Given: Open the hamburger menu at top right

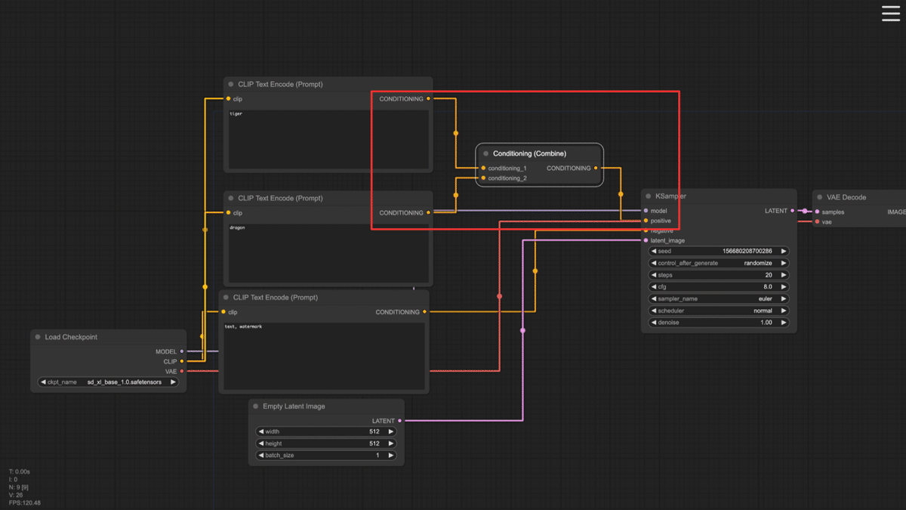Looking at the screenshot, I should click(891, 14).
